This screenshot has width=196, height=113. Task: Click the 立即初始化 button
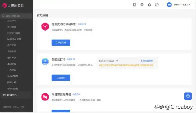click(x=61, y=43)
